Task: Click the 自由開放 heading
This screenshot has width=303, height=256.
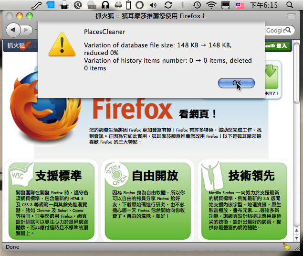Action: coord(155,176)
